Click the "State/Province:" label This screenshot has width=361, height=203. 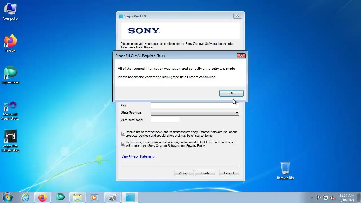132,112
